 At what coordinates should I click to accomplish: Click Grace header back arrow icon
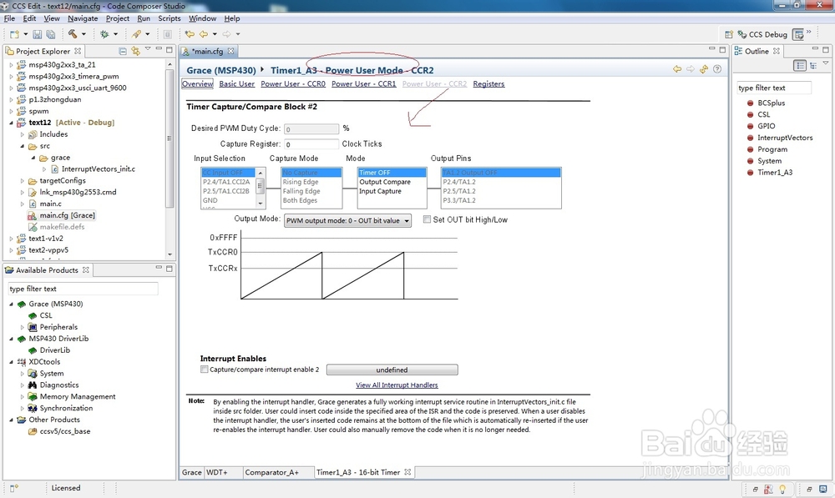click(677, 69)
